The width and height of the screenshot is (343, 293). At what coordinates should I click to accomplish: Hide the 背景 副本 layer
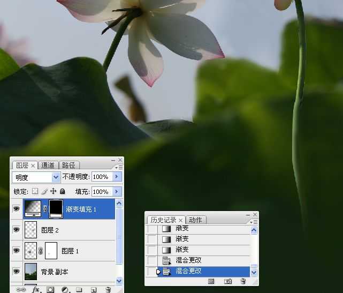tap(17, 272)
